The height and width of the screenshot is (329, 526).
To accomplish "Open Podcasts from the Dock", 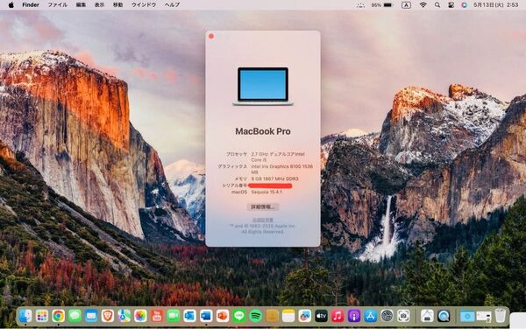I will tap(354, 316).
